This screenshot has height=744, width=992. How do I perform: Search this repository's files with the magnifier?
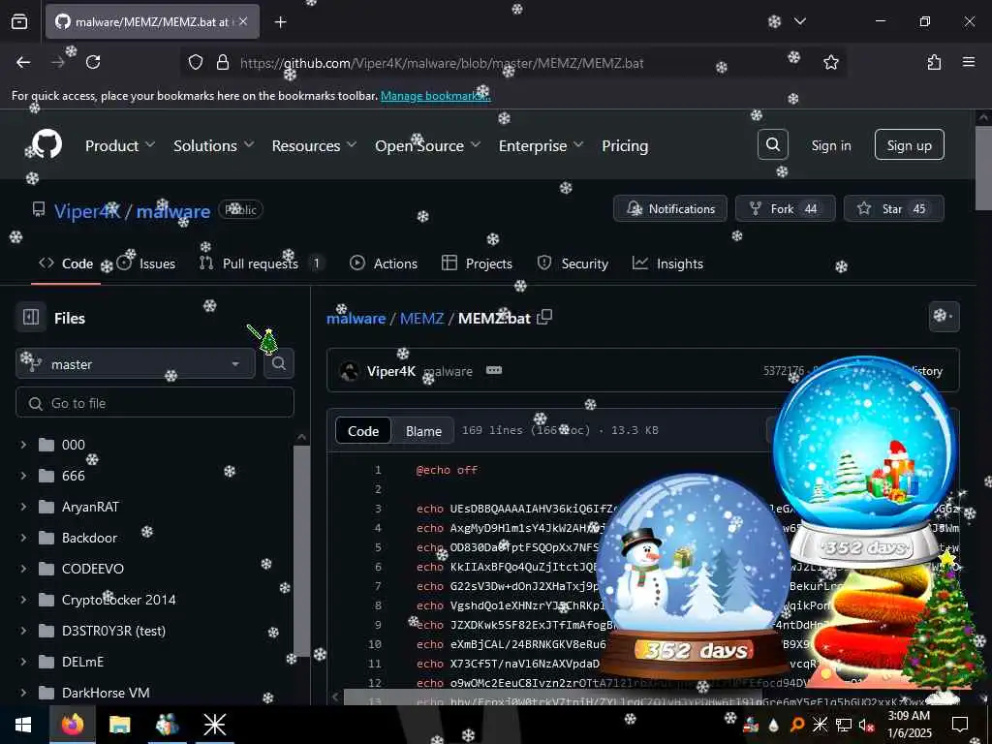point(278,363)
